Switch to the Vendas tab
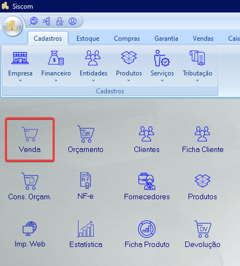The width and height of the screenshot is (240, 266). (203, 39)
